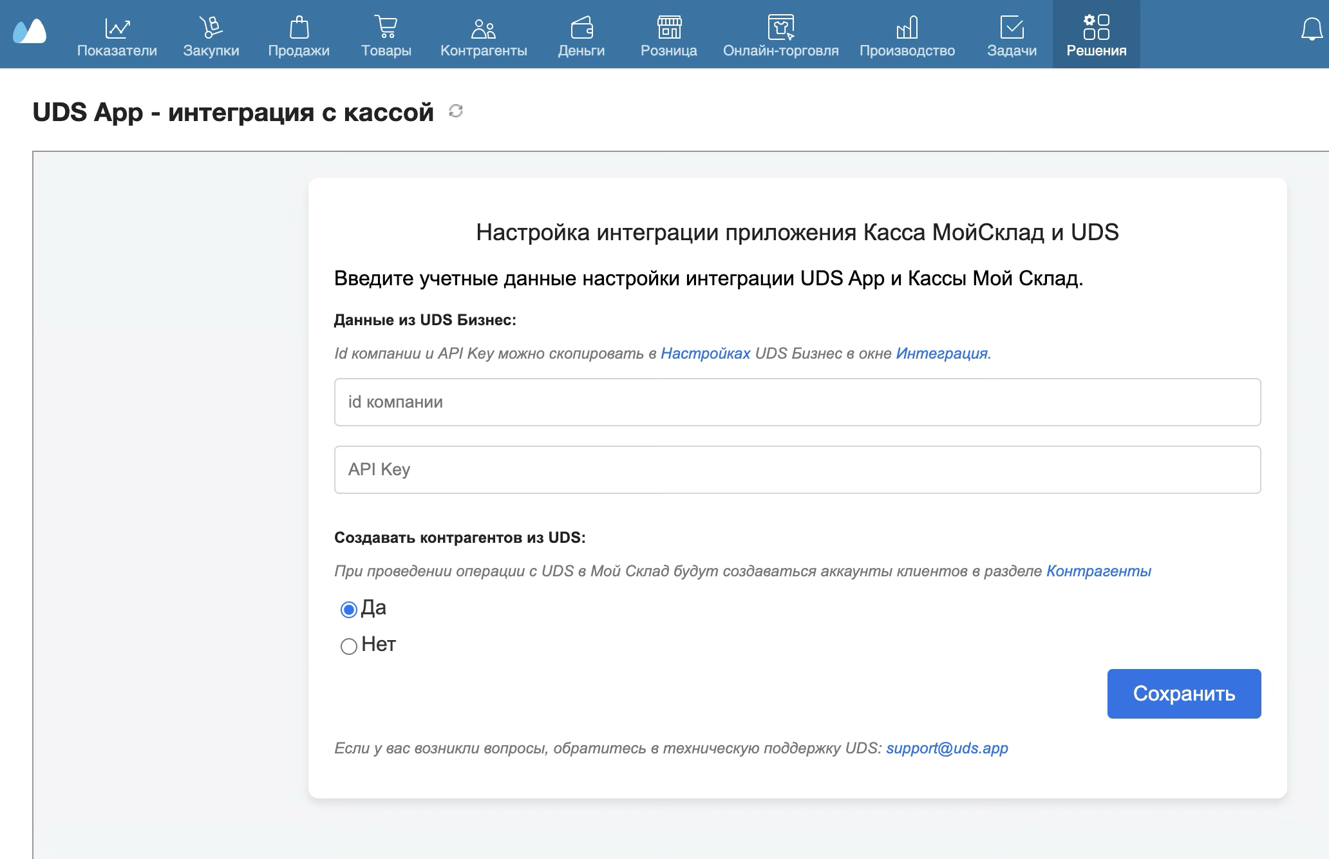Open the Показатели section

pyautogui.click(x=117, y=36)
